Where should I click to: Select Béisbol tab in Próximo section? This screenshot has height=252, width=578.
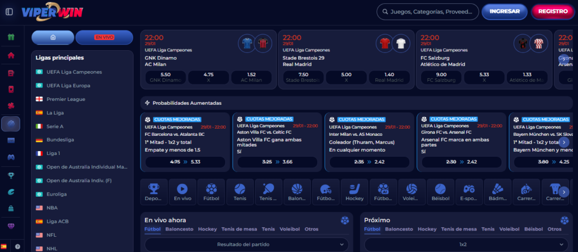(x=535, y=229)
